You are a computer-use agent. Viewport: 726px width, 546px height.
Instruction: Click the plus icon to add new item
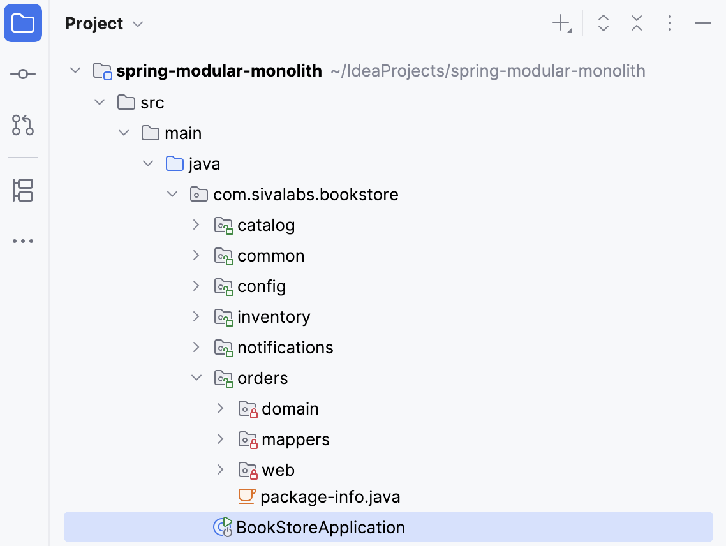(x=559, y=23)
